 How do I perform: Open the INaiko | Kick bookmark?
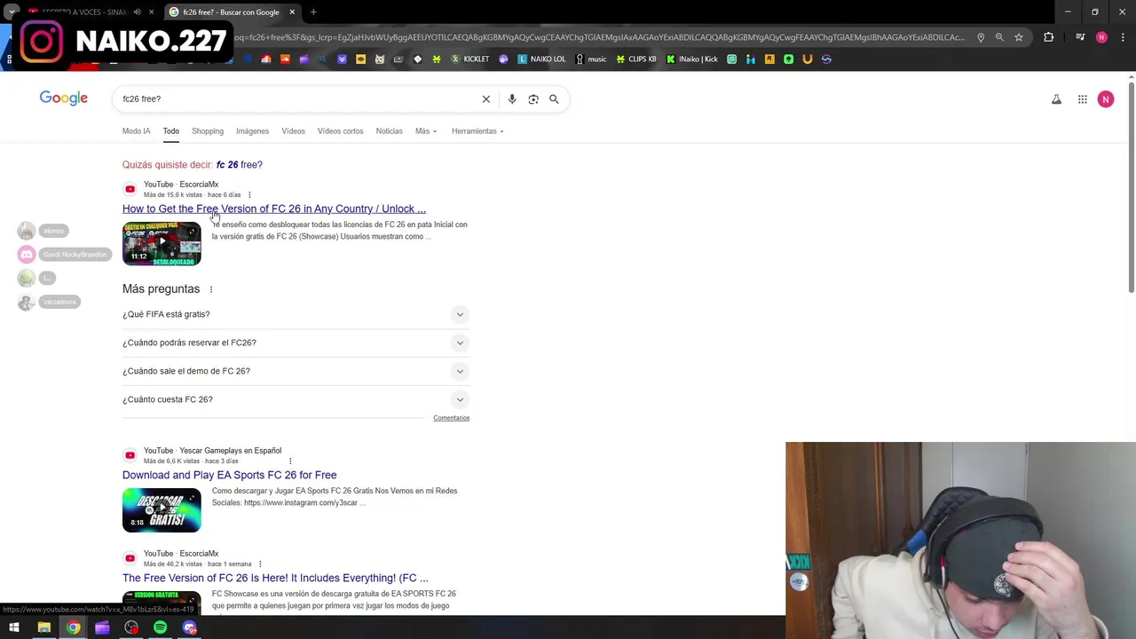pyautogui.click(x=692, y=59)
